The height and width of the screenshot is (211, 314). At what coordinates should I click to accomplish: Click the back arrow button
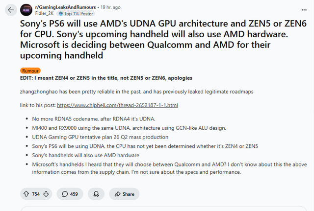(x=11, y=10)
